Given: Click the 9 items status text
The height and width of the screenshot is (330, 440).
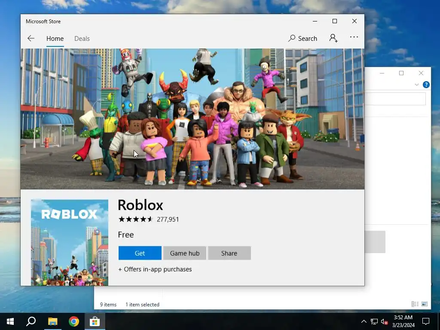Looking at the screenshot, I should 108,305.
